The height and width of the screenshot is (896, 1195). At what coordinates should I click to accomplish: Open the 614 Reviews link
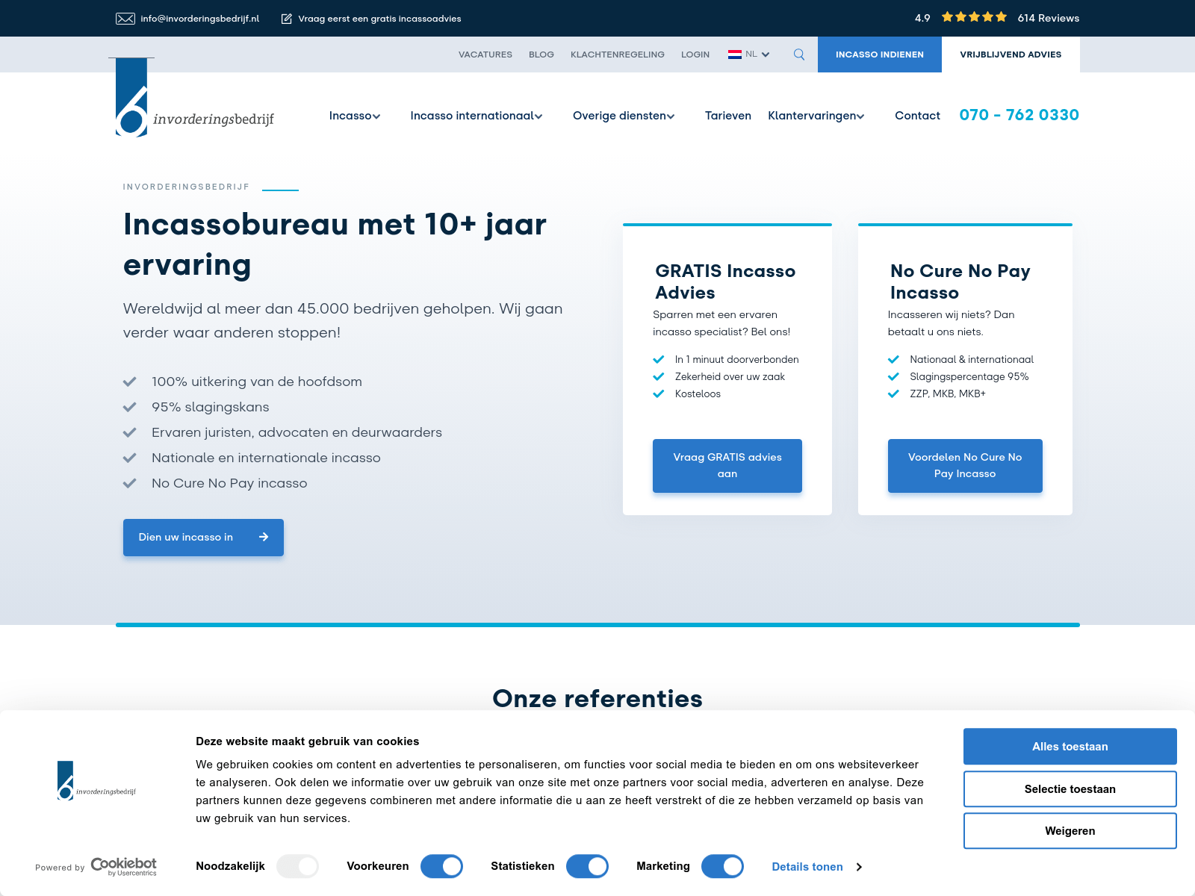click(1049, 18)
